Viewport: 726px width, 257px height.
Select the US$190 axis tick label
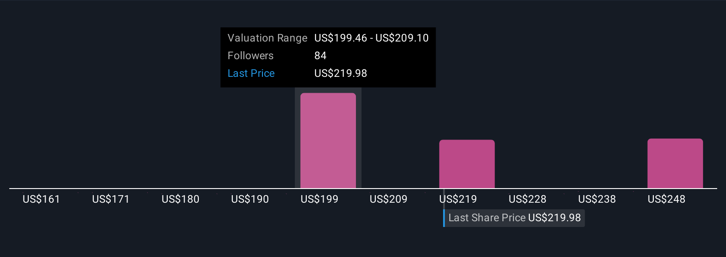(x=250, y=199)
